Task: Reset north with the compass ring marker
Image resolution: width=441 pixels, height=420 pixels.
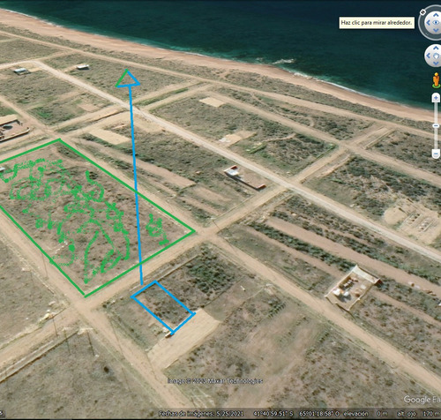Action: 422,12
